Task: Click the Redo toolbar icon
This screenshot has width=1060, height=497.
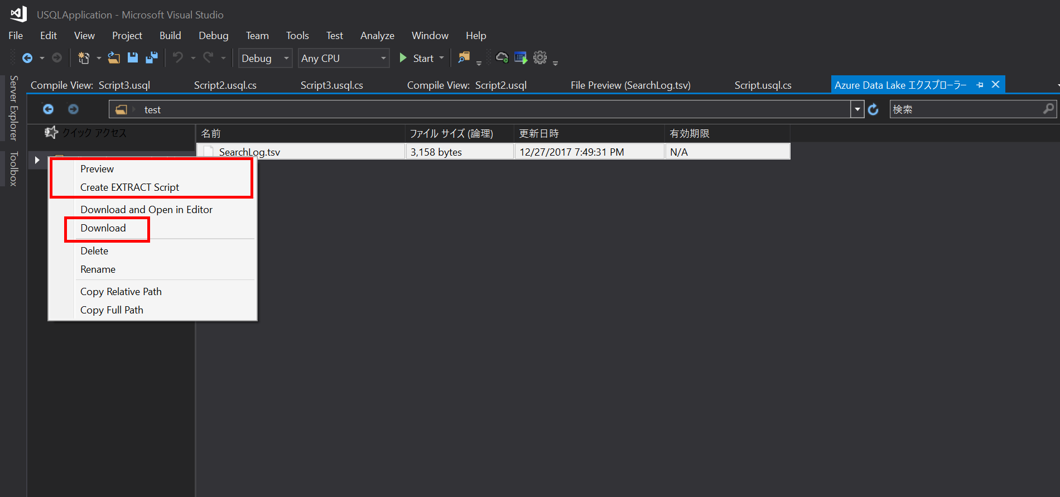Action: point(208,58)
